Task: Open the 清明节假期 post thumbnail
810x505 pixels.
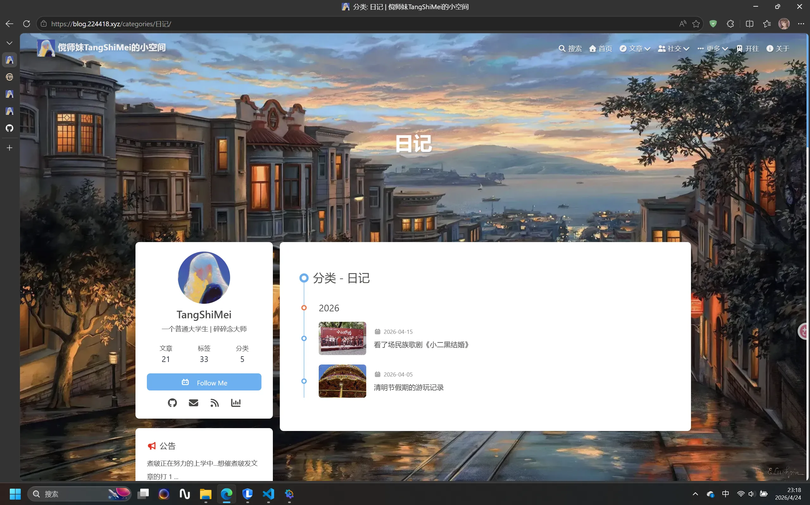Action: tap(342, 381)
